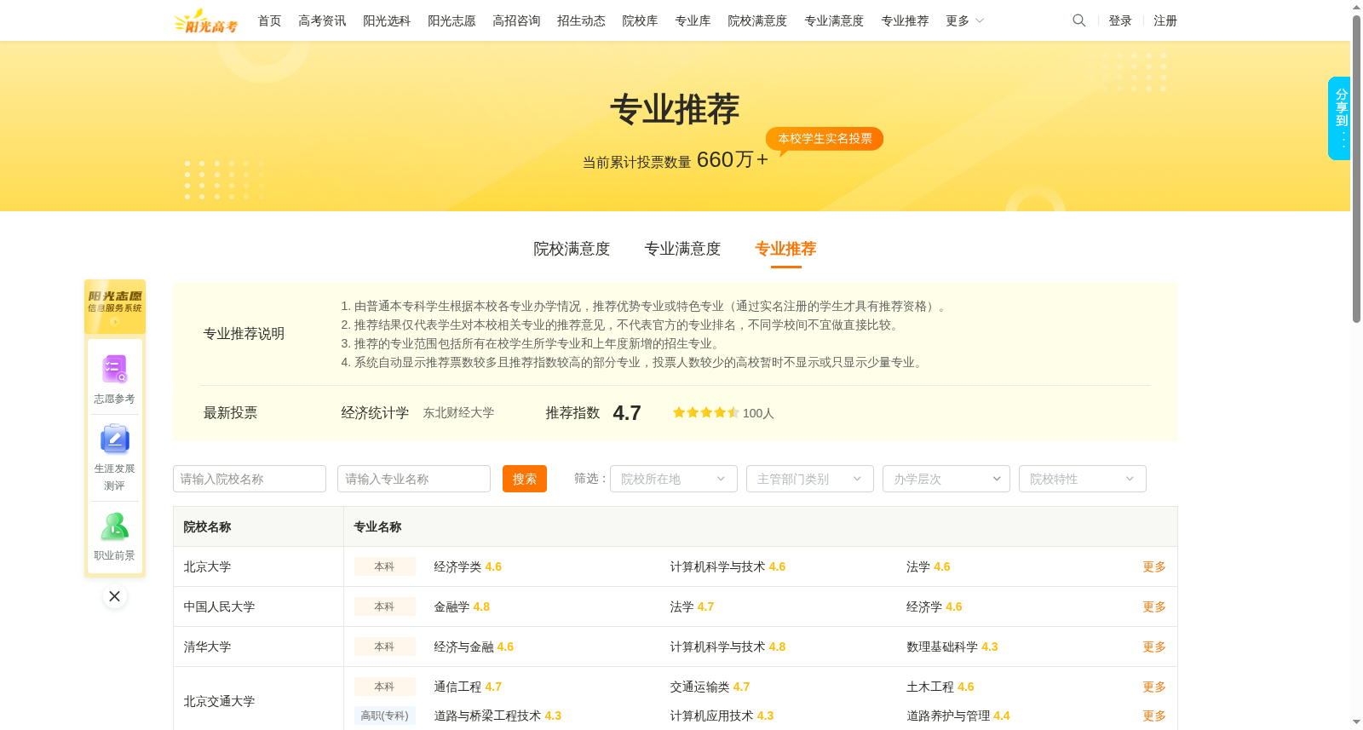1363x730 pixels.
Task: Open 专业库 navigation item
Action: [693, 20]
